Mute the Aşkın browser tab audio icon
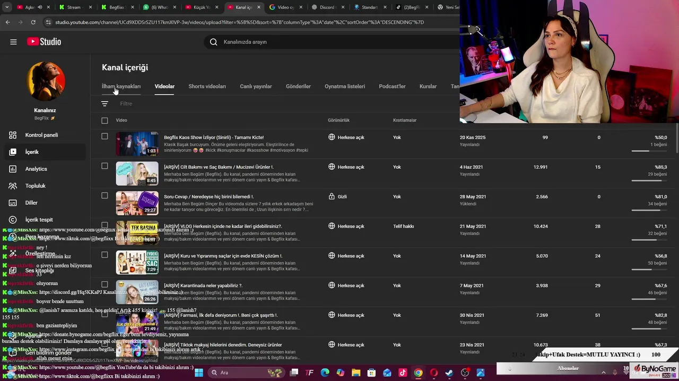This screenshot has width=679, height=381. pyautogui.click(x=40, y=7)
